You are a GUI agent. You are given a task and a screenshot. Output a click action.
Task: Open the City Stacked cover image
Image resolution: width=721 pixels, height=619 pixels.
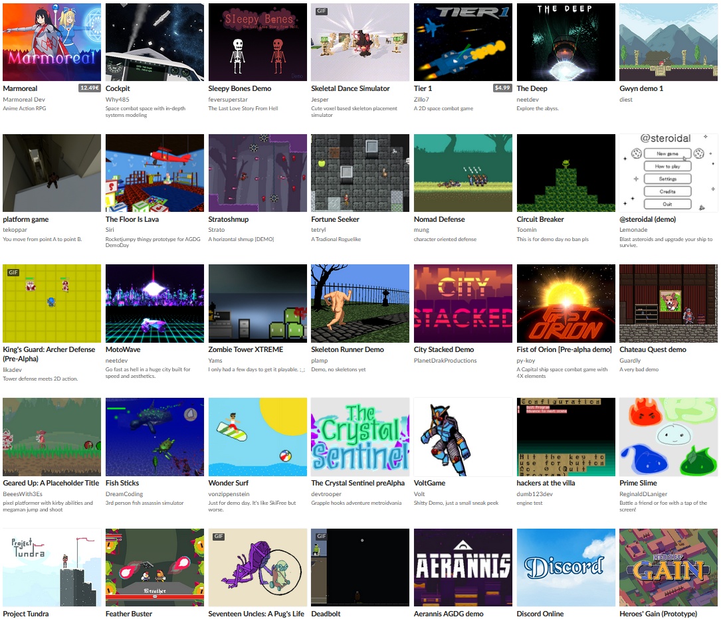click(x=463, y=304)
